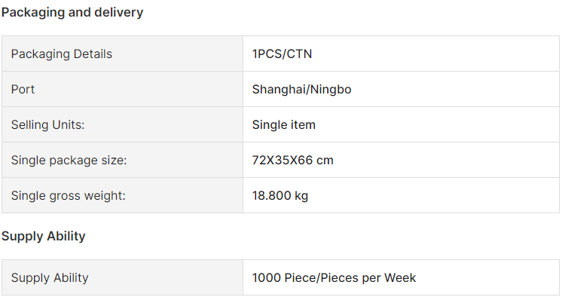Screen dimensions: 562x300
Task: Click the 1000 Piece/Pieces per Week value
Action: point(334,278)
